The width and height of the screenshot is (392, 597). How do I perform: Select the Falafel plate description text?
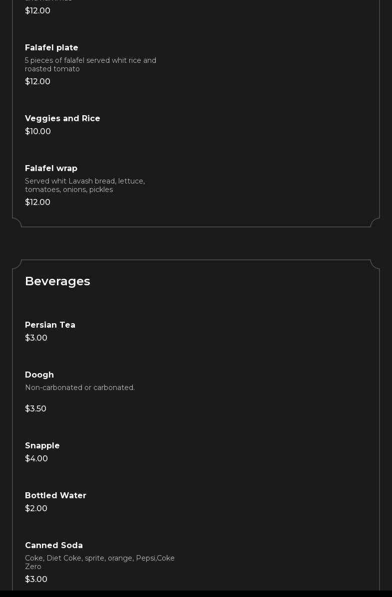click(90, 65)
